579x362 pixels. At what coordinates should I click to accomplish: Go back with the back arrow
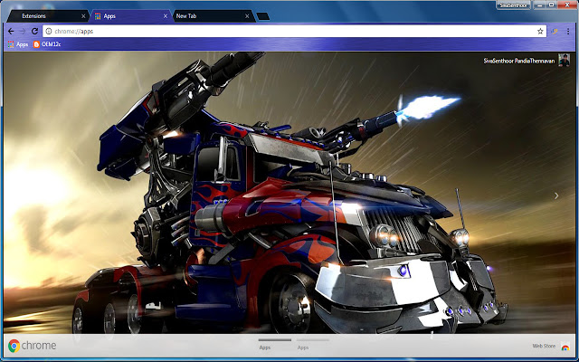click(11, 32)
